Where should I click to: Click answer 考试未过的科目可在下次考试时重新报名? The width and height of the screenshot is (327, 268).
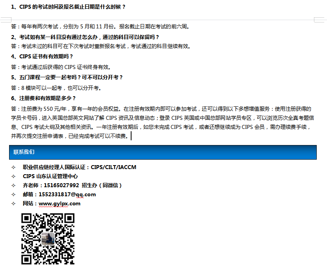coord(101,46)
